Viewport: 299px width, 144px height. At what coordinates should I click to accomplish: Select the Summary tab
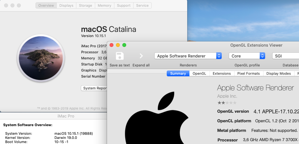[x=178, y=73]
